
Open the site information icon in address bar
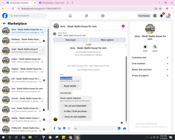click(19, 9)
